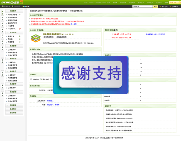Click 注销 to log out

click(x=166, y=3)
